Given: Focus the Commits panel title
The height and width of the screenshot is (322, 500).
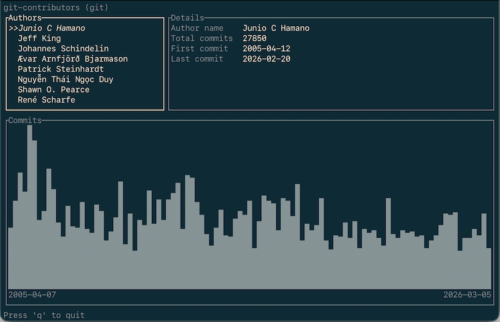Looking at the screenshot, I should (x=25, y=120).
